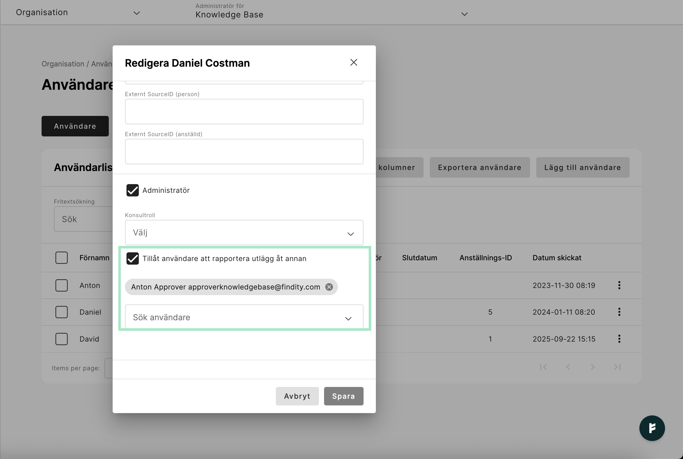Open the chat bubble with F logo
The image size is (683, 459).
pyautogui.click(x=652, y=428)
